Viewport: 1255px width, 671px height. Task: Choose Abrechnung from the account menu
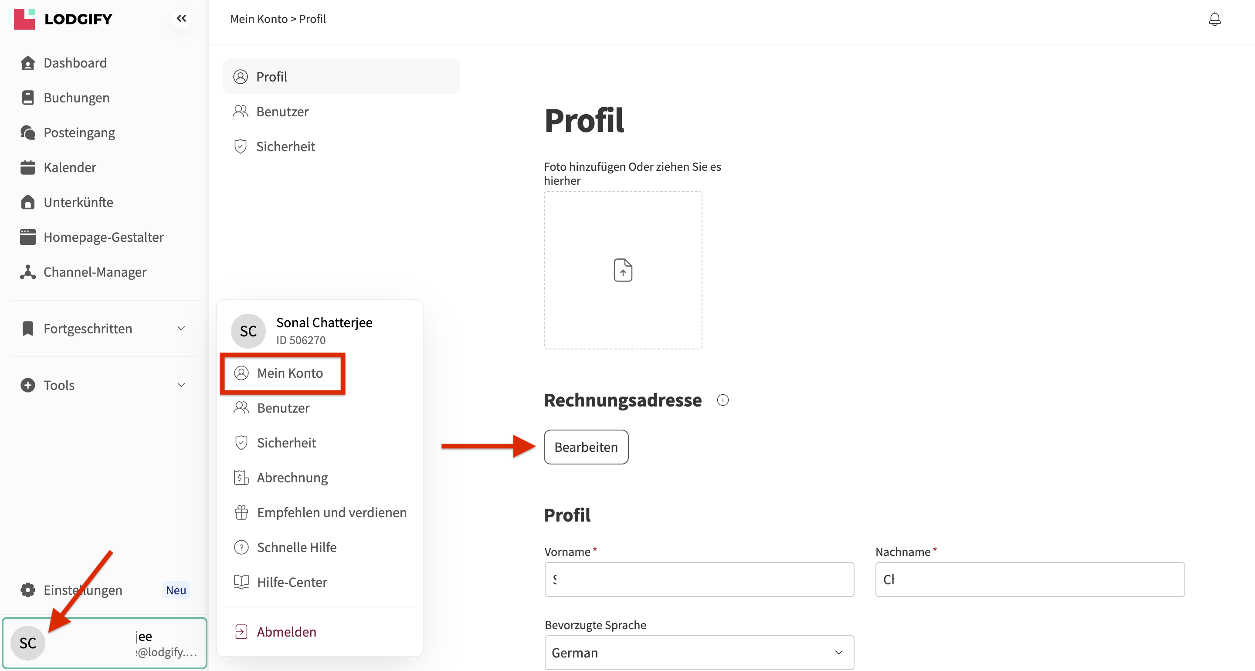point(292,478)
